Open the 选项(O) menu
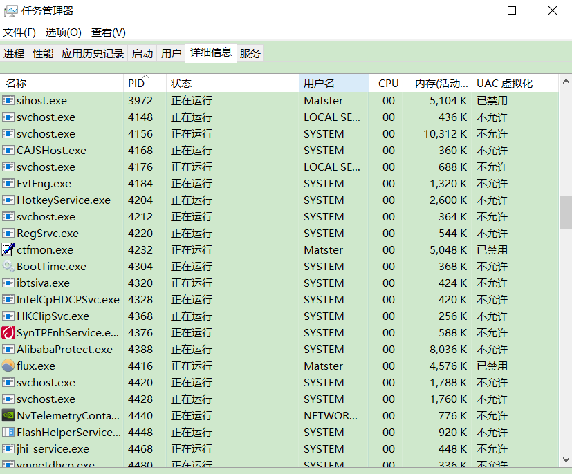 tap(64, 32)
